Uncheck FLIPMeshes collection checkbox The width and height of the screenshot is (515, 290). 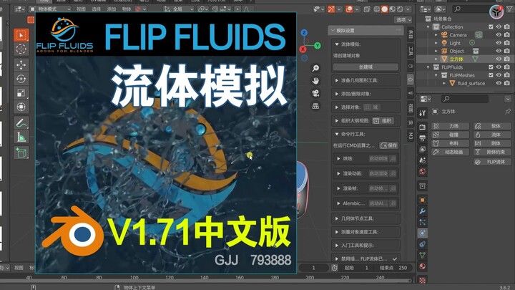[491, 75]
